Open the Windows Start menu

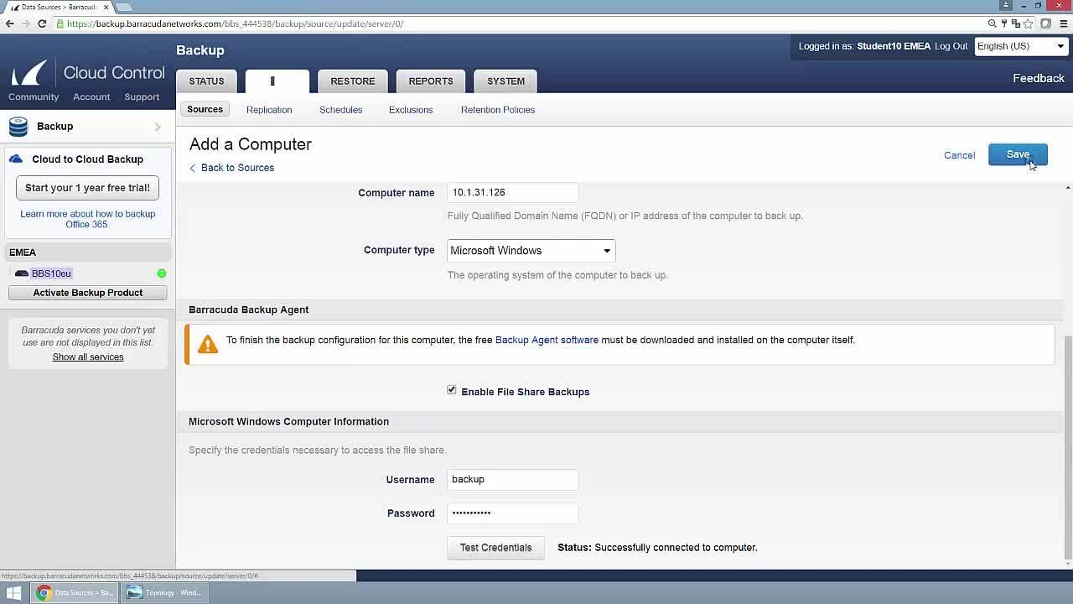tap(13, 592)
